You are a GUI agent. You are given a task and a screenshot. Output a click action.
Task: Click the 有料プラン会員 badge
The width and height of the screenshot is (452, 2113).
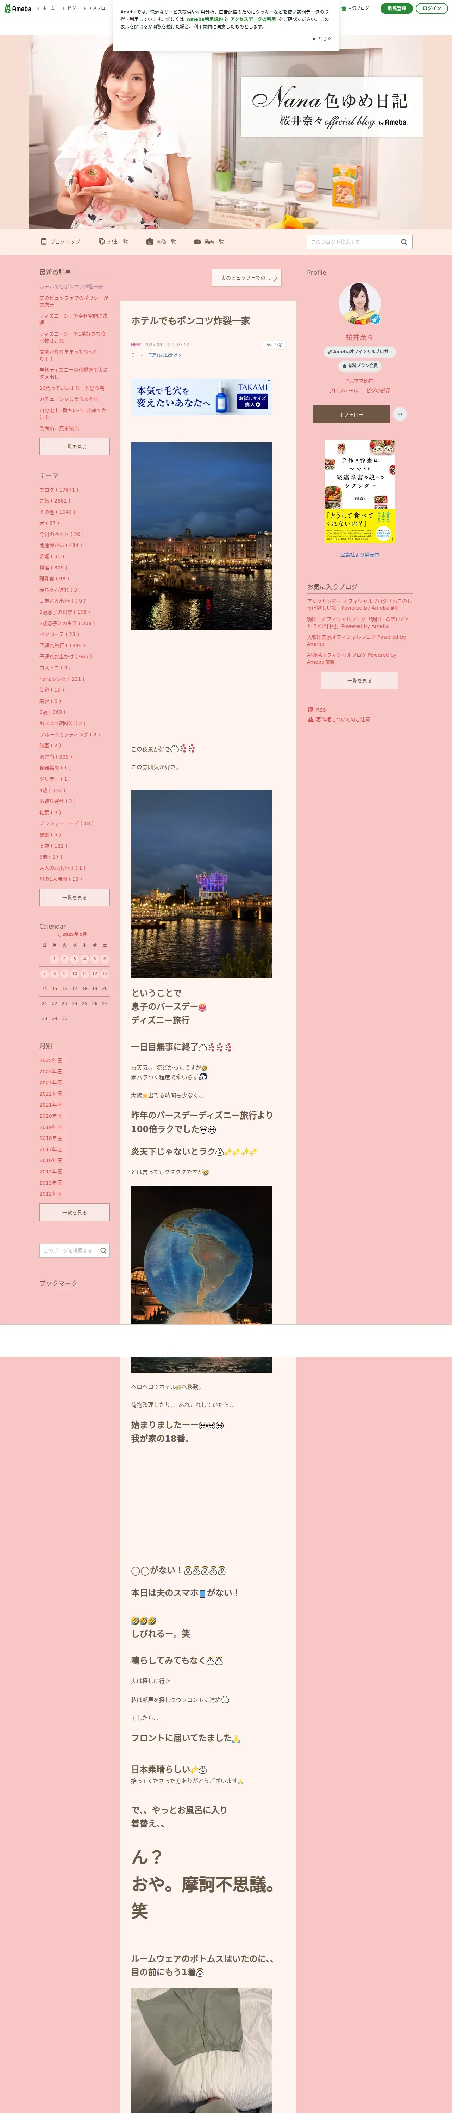(x=359, y=366)
